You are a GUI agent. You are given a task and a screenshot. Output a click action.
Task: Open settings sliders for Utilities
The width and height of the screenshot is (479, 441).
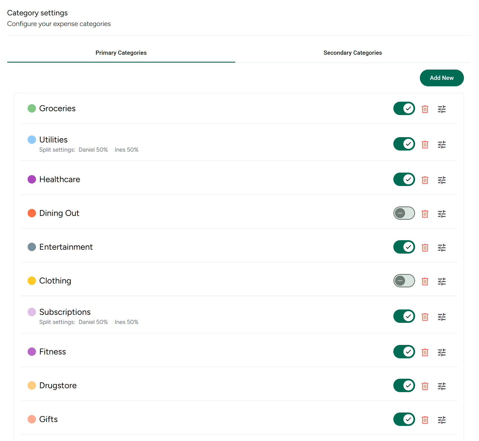point(442,144)
